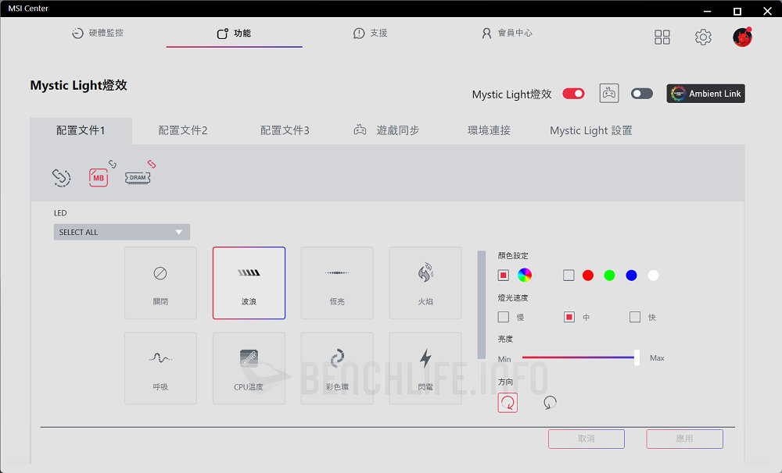Select the 波浪 wave lighting effect

[249, 283]
